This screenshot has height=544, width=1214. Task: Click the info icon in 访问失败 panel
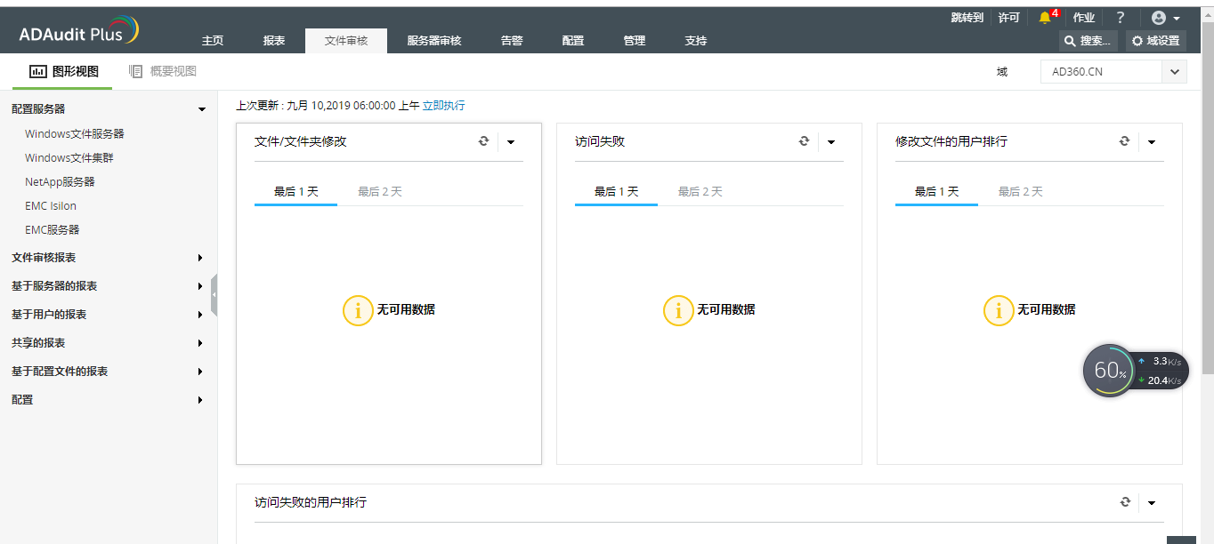pos(678,310)
